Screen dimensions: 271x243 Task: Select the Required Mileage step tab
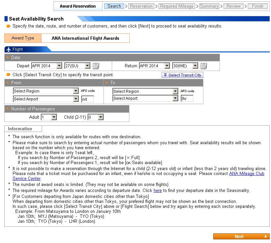[x=176, y=6]
